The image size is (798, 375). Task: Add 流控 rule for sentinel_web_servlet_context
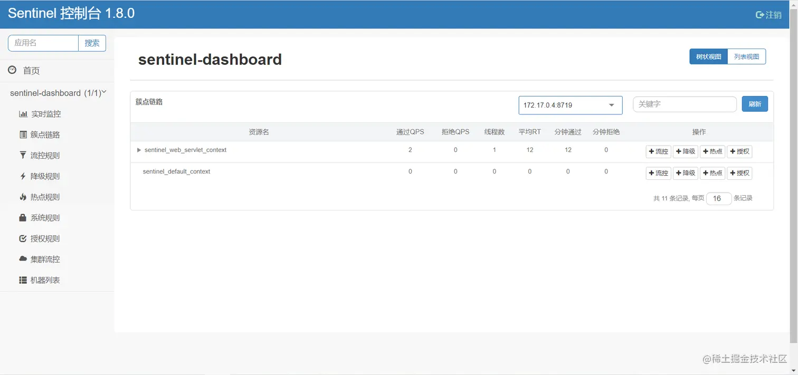[x=658, y=151]
